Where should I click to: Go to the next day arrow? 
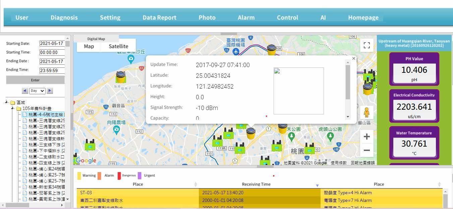(x=50, y=91)
